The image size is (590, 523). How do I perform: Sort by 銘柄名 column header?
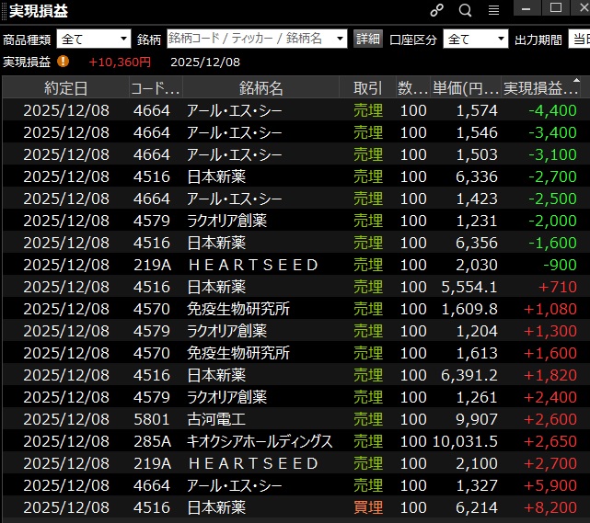(x=261, y=88)
